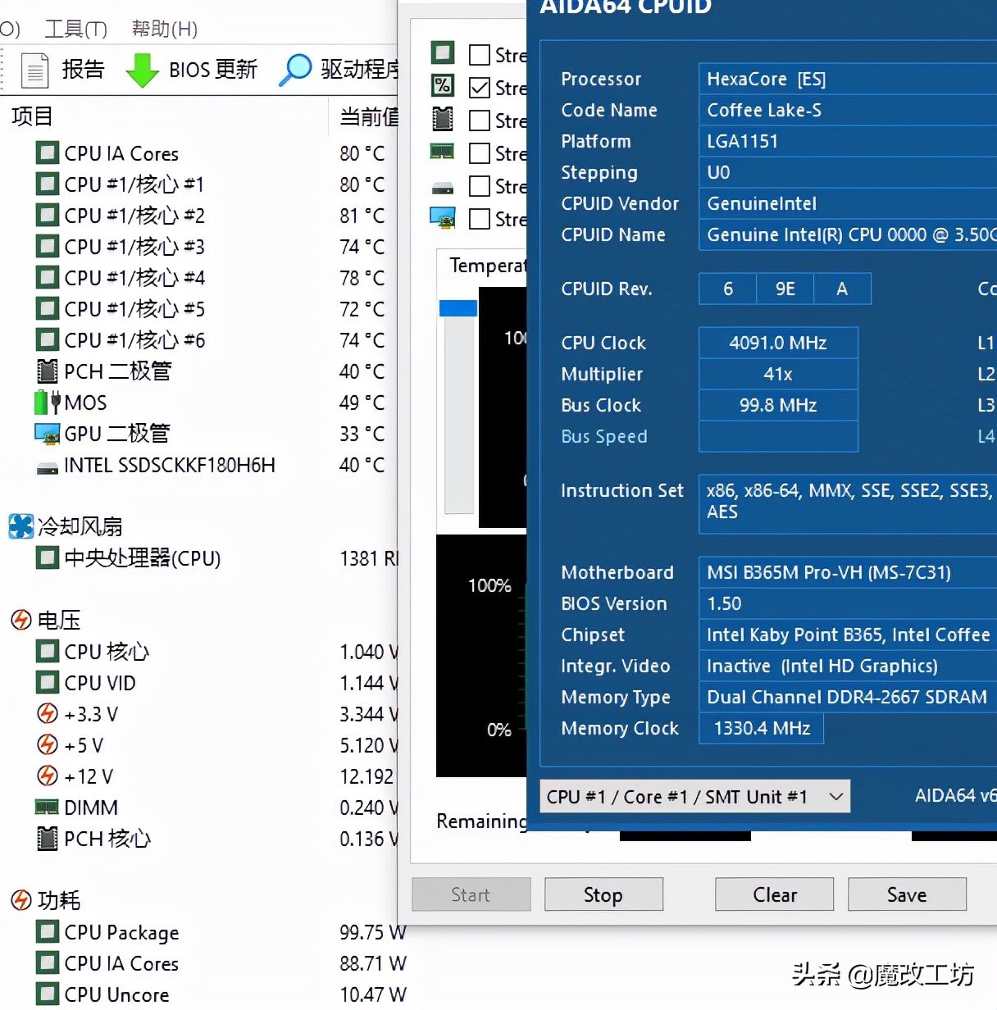Click the blue temperature graph scale slider

[x=458, y=308]
